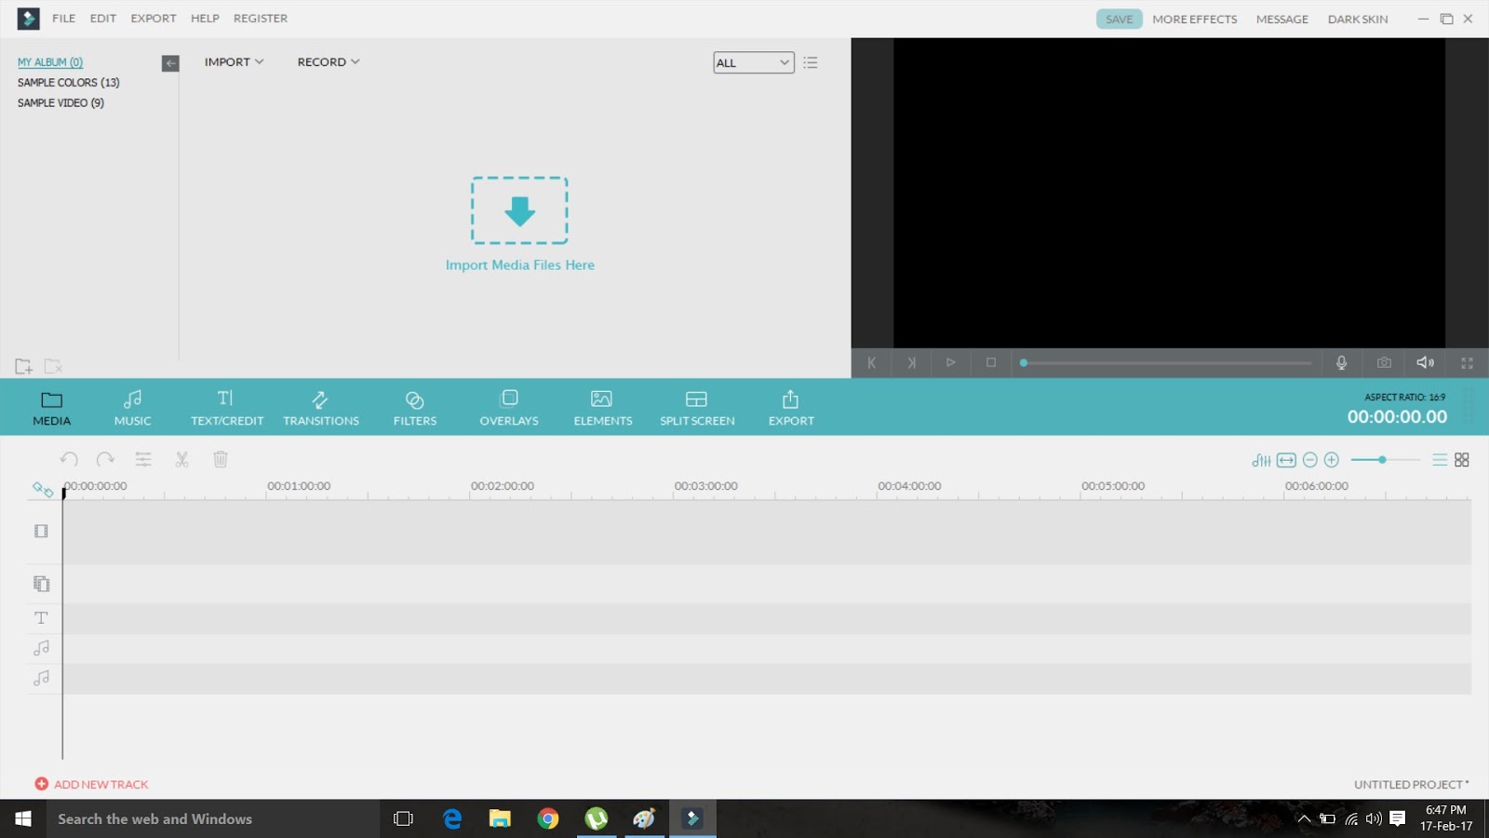Screen dimensions: 1489x838
Task: Expand the IMPORT dropdown menu
Action: (x=233, y=61)
